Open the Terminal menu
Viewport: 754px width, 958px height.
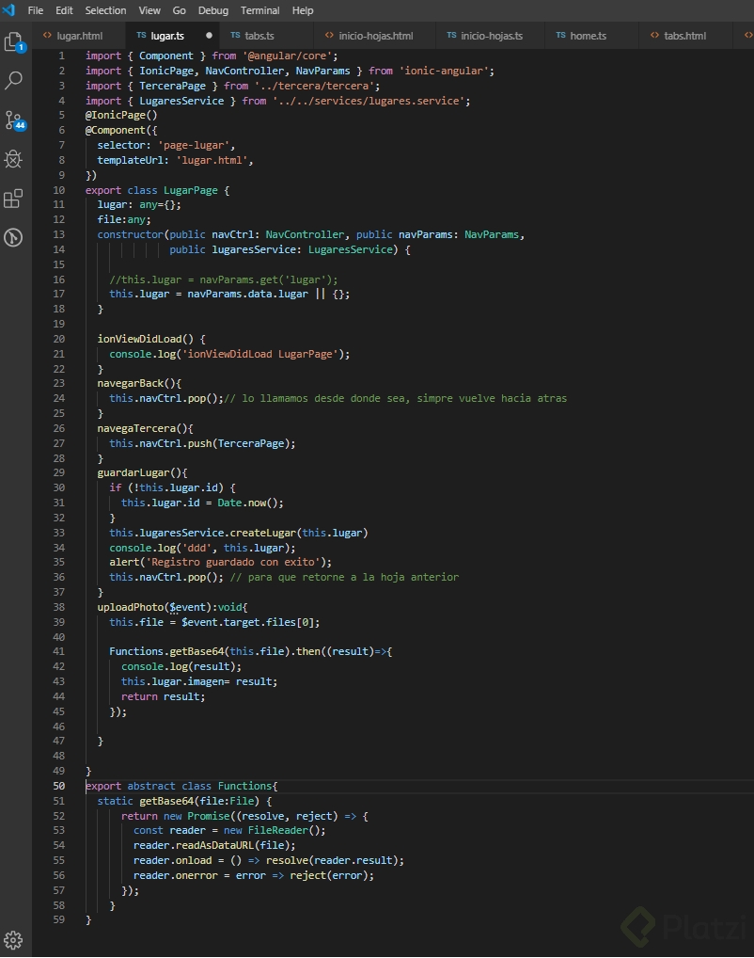pyautogui.click(x=259, y=10)
